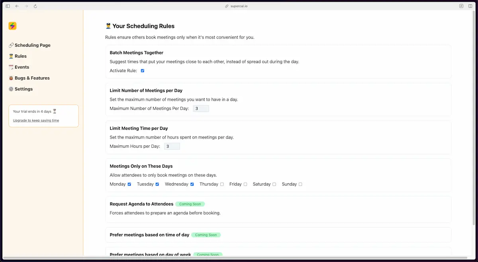This screenshot has width=478, height=262.
Task: Click the Limit Meeting Time per Day heading
Action: click(x=139, y=129)
